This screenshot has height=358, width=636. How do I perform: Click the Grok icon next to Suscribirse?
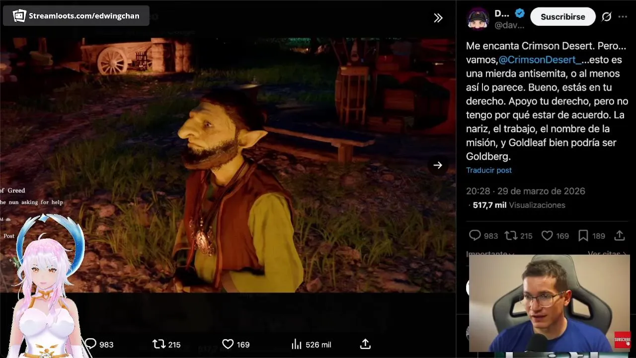tap(607, 17)
